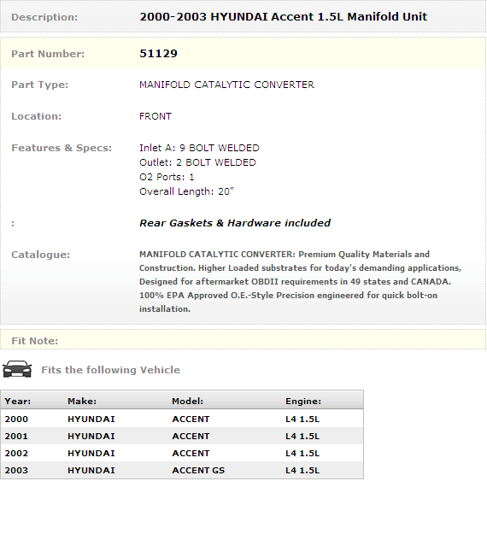Click HYUNDAI in the 2000 row

(x=91, y=420)
